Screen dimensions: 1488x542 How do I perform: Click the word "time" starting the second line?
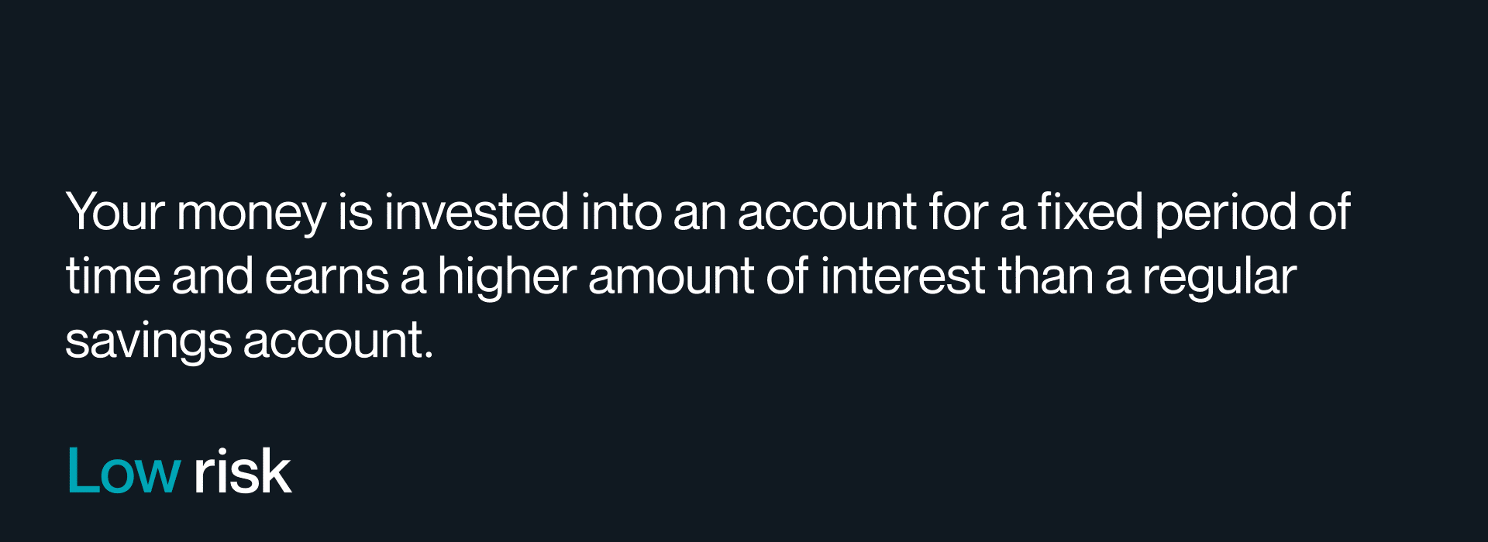click(112, 277)
